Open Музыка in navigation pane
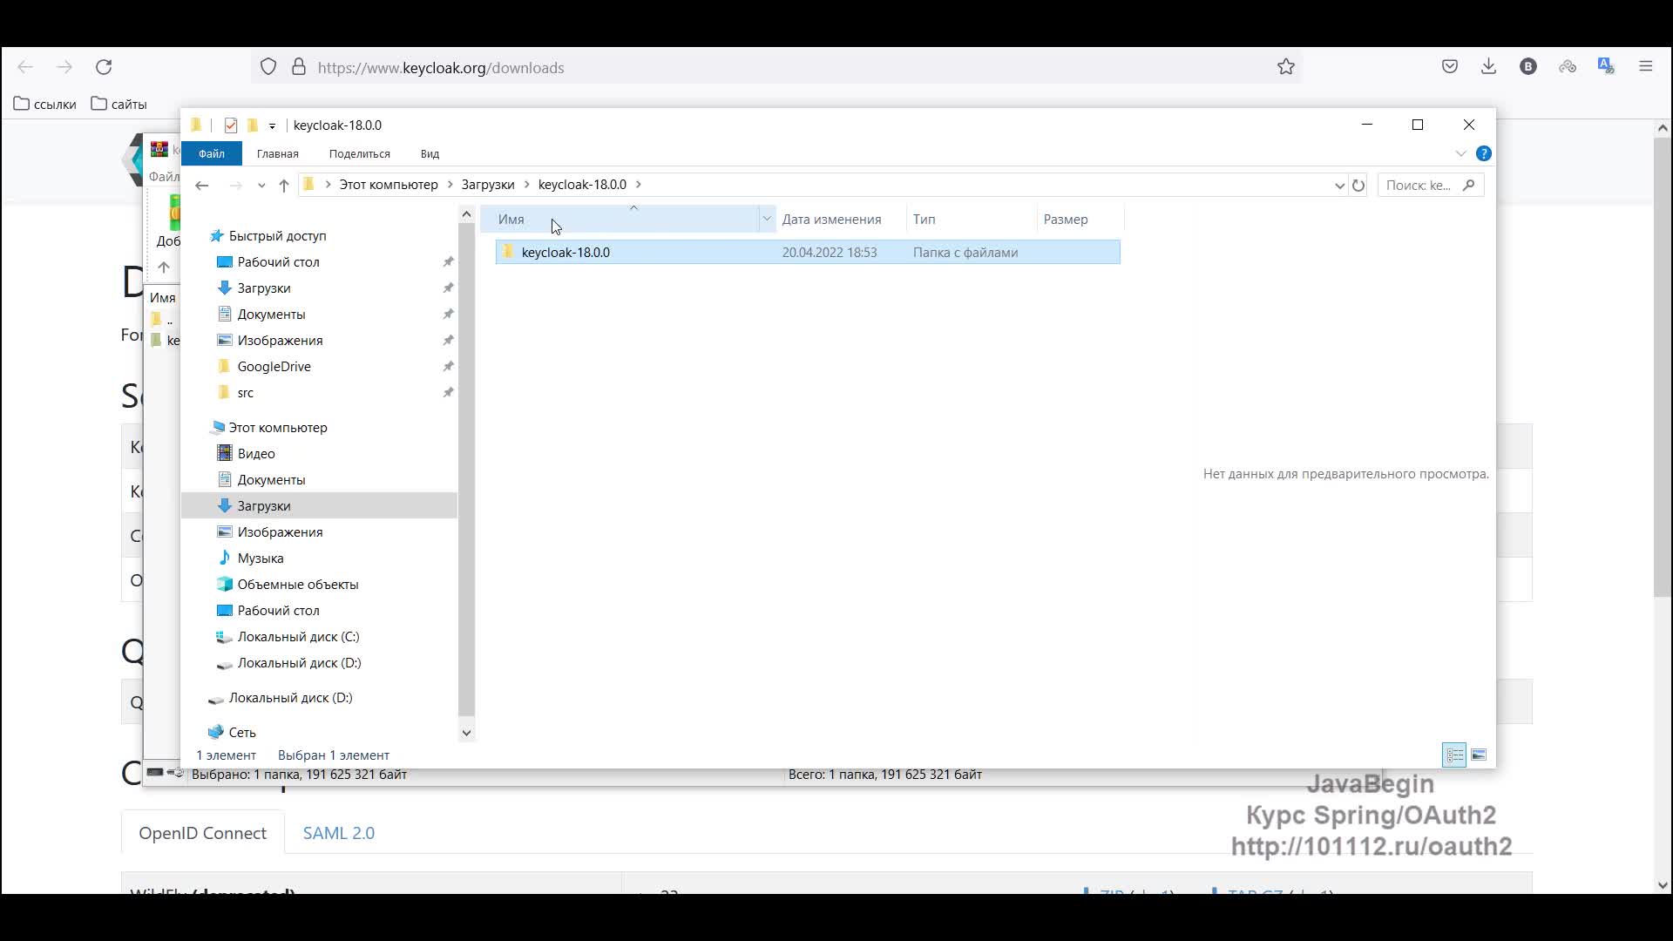Screen dimensions: 1673x941 point(260,559)
